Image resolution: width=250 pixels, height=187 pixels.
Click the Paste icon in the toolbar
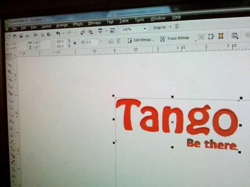click(x=49, y=34)
